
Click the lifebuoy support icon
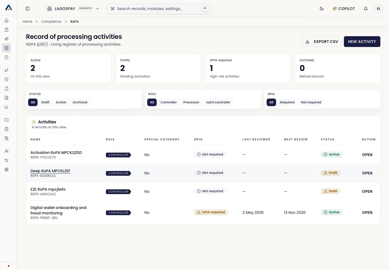click(6, 170)
